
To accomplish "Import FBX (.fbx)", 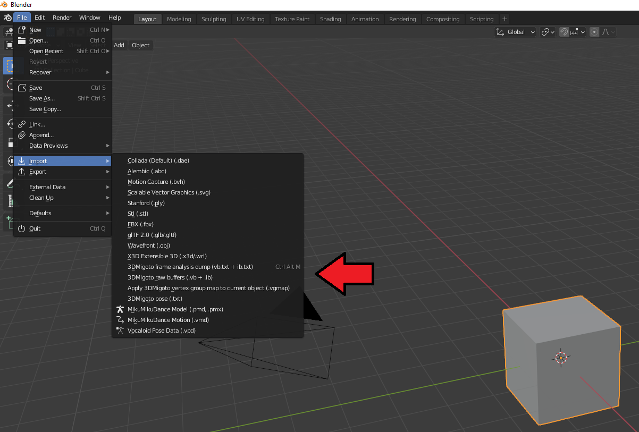I will 207,224.
